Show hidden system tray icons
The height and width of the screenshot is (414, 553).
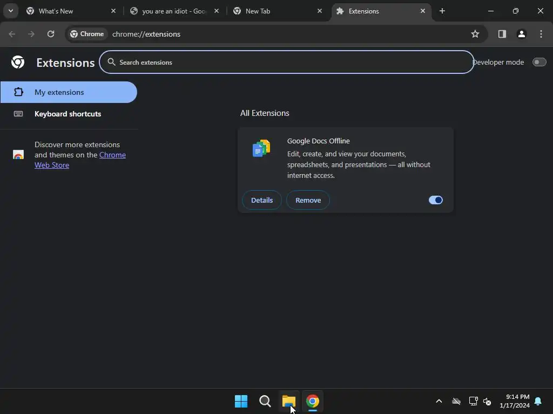(x=439, y=401)
